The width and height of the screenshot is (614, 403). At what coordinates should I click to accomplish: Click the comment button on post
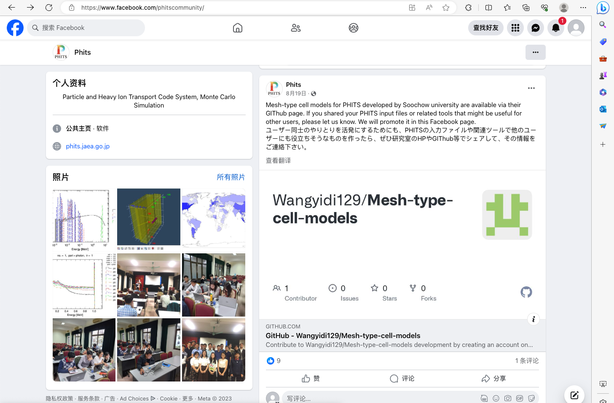coord(402,379)
